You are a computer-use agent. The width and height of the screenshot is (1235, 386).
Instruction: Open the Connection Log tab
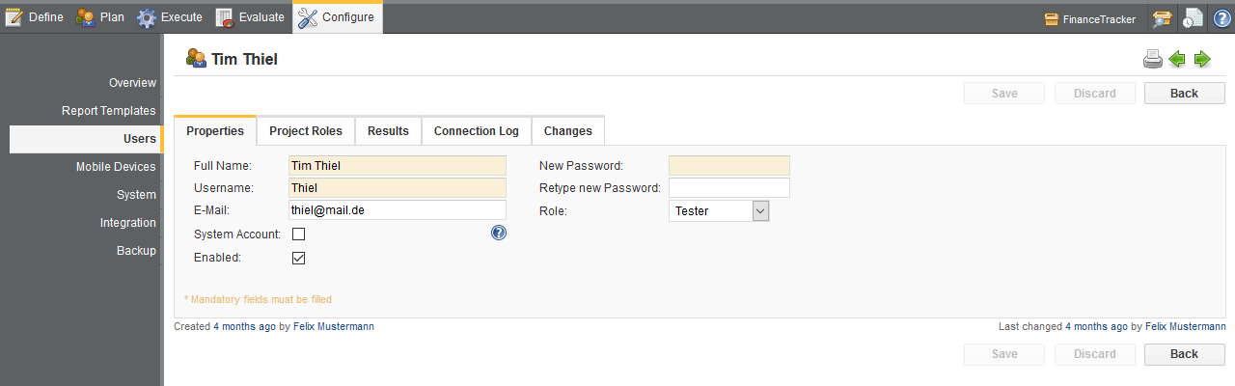[x=477, y=131]
